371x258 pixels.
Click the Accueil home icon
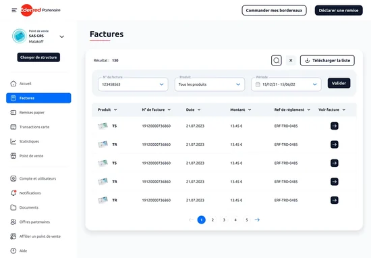(x=13, y=84)
